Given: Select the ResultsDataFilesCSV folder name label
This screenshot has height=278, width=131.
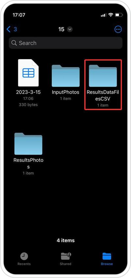Looking at the screenshot, I should point(103,95).
